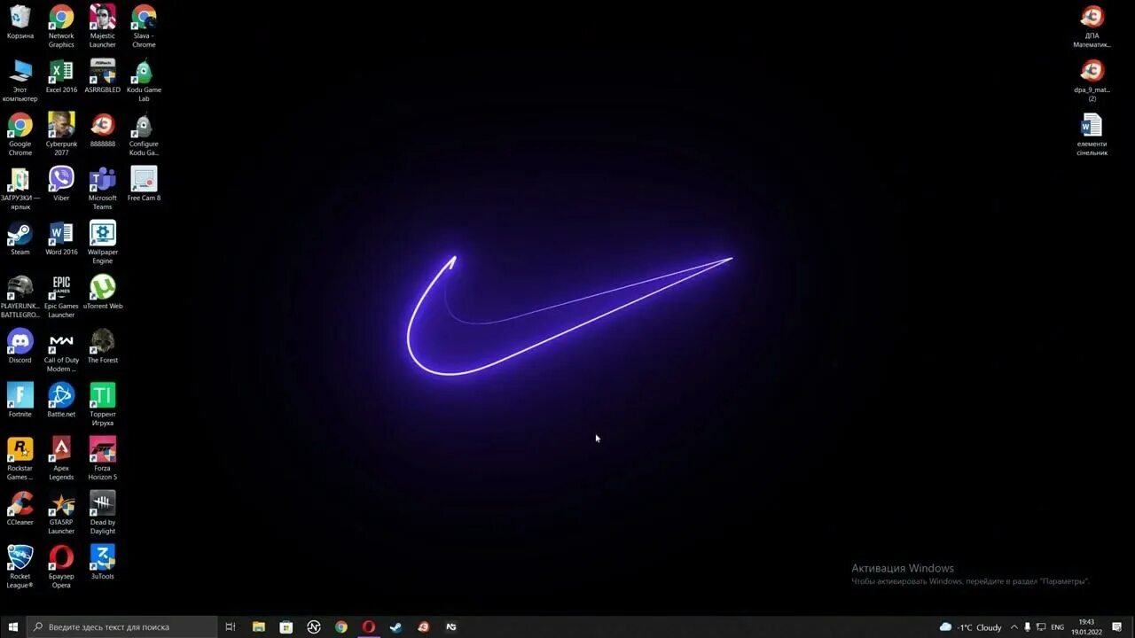Click the microphone tray icon

pyautogui.click(x=1028, y=626)
